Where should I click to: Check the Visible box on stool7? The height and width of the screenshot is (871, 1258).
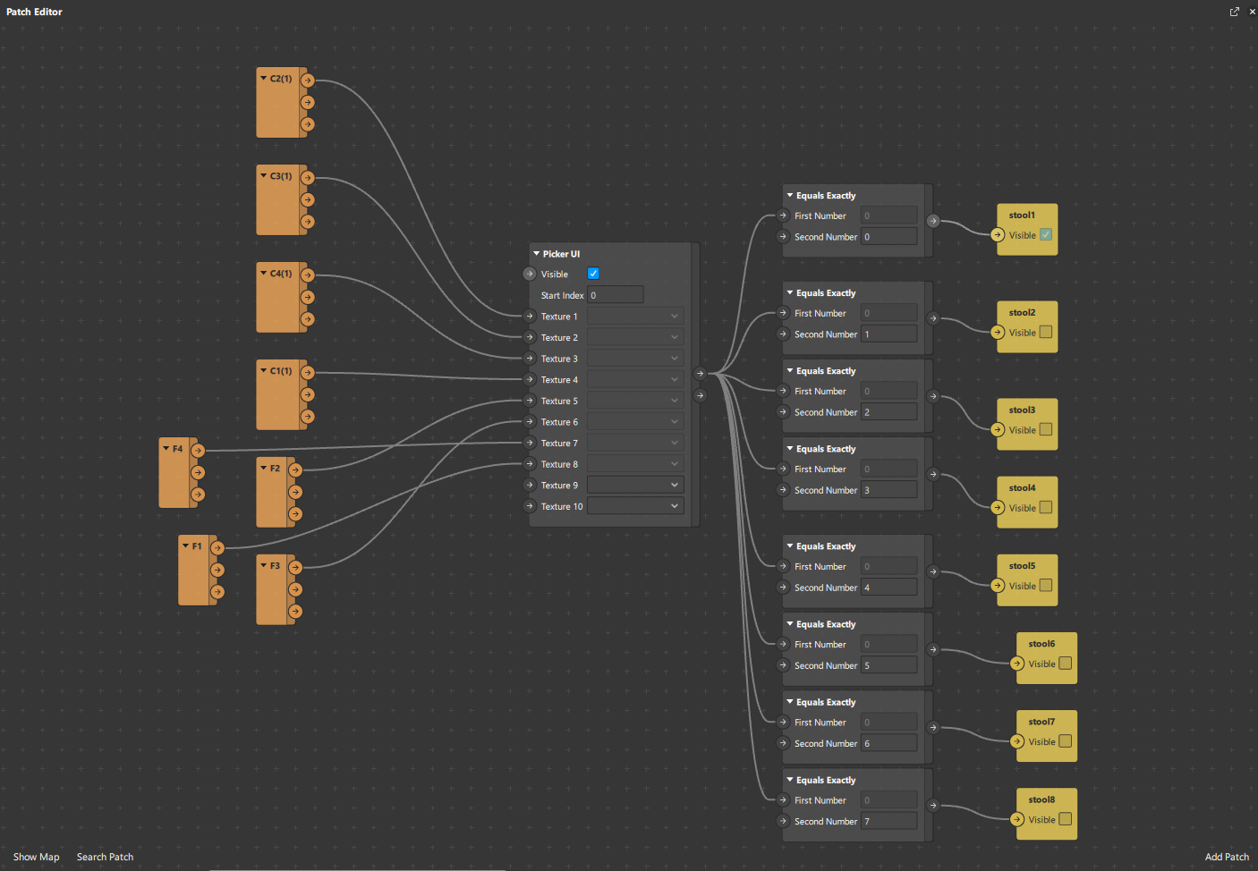click(x=1066, y=741)
